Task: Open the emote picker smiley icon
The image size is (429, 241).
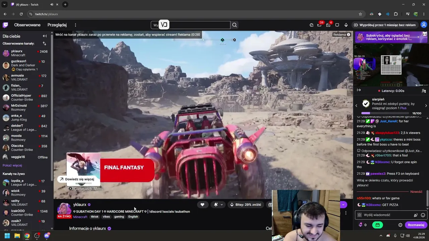Action: (423, 215)
